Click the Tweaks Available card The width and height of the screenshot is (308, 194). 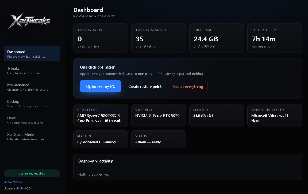tap(159, 38)
